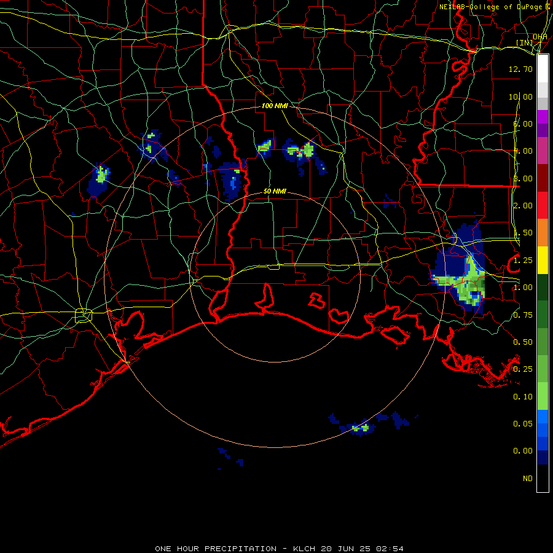Screen dimensions: 553x553
Task: Click the 2.00 legend value
Action: pos(522,206)
